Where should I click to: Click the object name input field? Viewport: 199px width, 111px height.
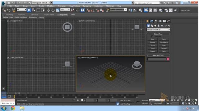(157, 59)
